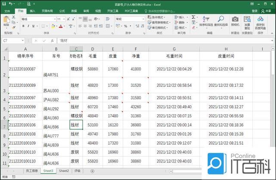The height and width of the screenshot is (180, 276).
Task: Click the Share button
Action: point(266,11)
